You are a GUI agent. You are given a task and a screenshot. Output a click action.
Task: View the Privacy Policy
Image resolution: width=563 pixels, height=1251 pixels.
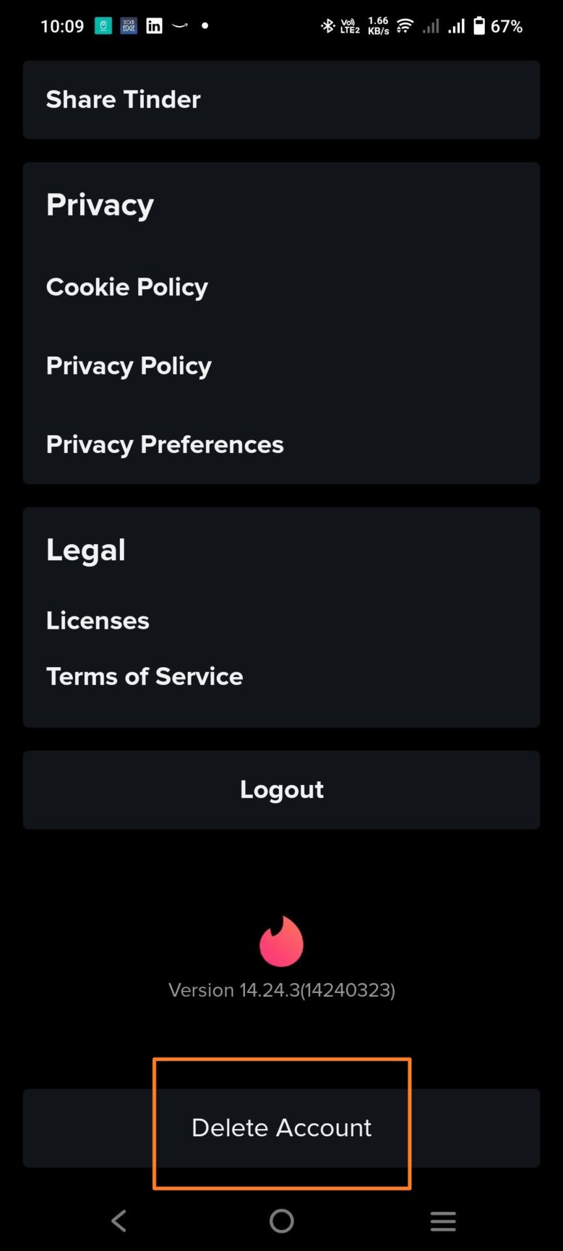point(129,366)
